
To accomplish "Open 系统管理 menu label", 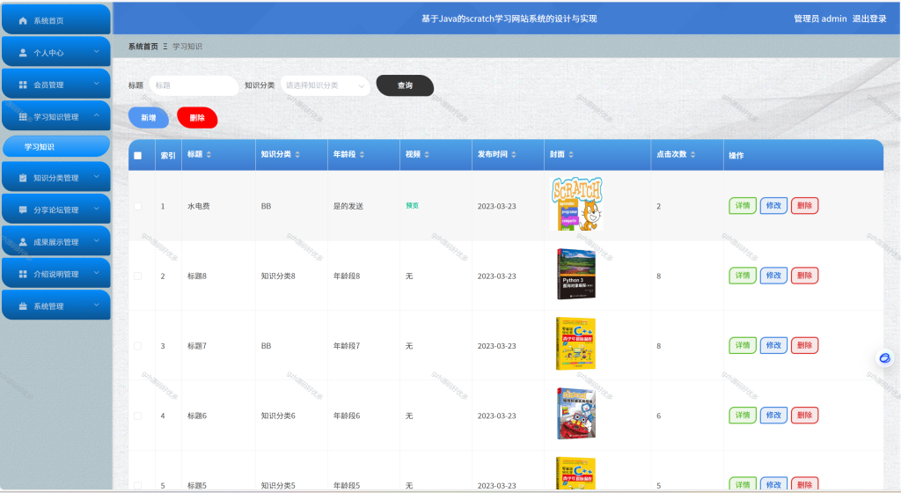I will 49,307.
